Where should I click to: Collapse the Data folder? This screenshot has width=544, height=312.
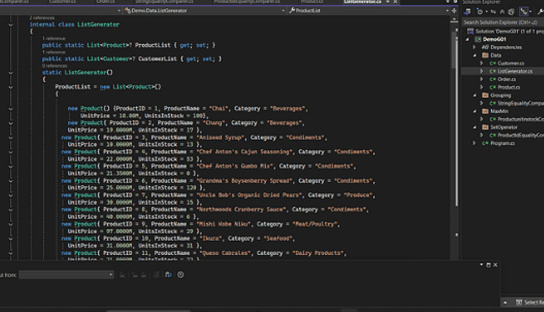coord(475,56)
